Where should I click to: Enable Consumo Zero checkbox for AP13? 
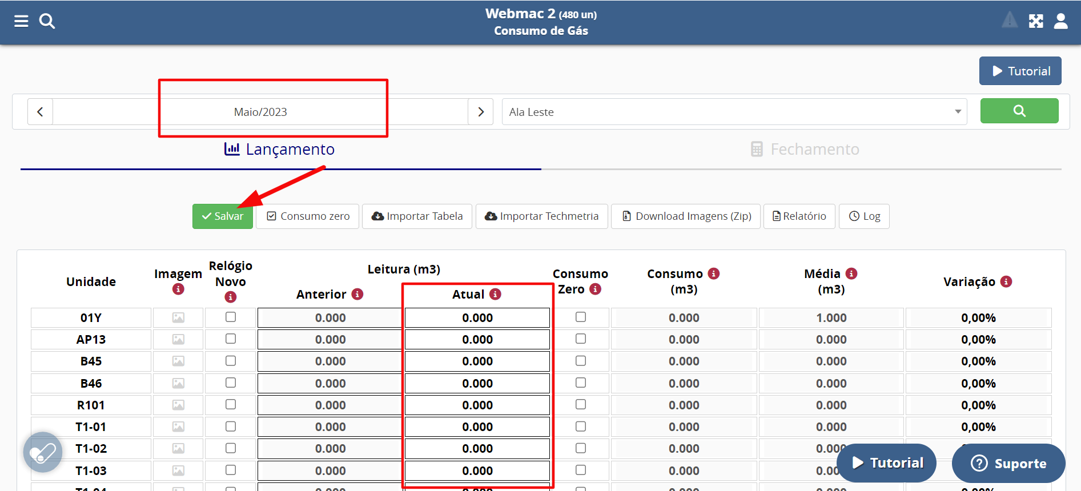(x=581, y=339)
